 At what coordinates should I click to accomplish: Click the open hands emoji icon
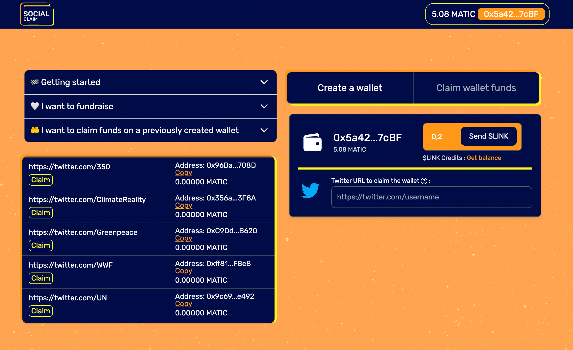[x=35, y=130]
